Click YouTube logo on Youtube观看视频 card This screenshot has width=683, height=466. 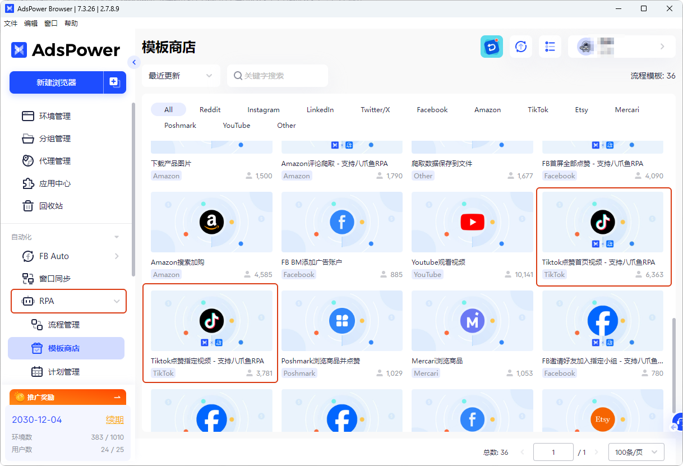(x=472, y=222)
